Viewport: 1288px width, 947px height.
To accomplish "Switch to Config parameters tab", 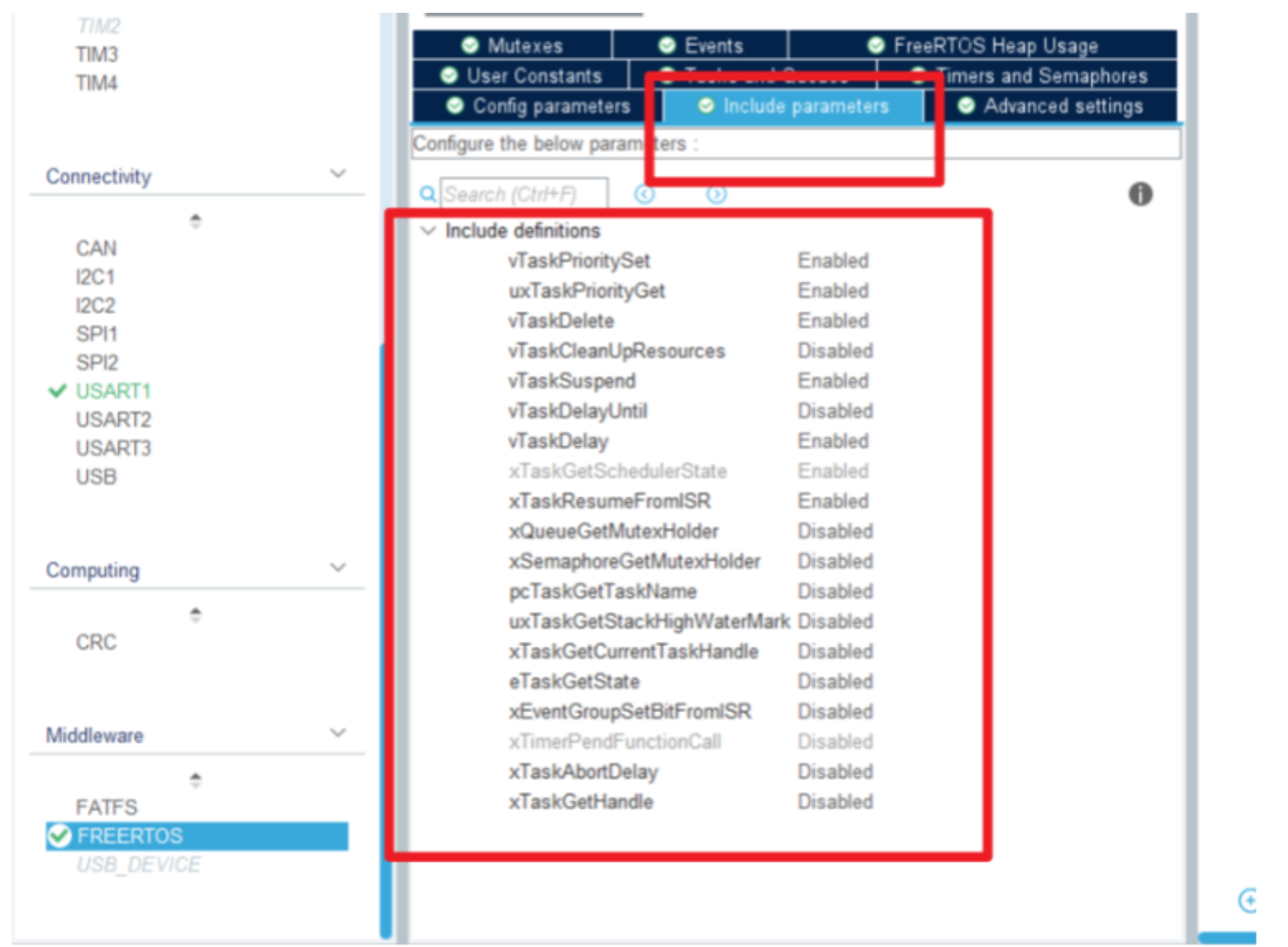I will click(538, 106).
